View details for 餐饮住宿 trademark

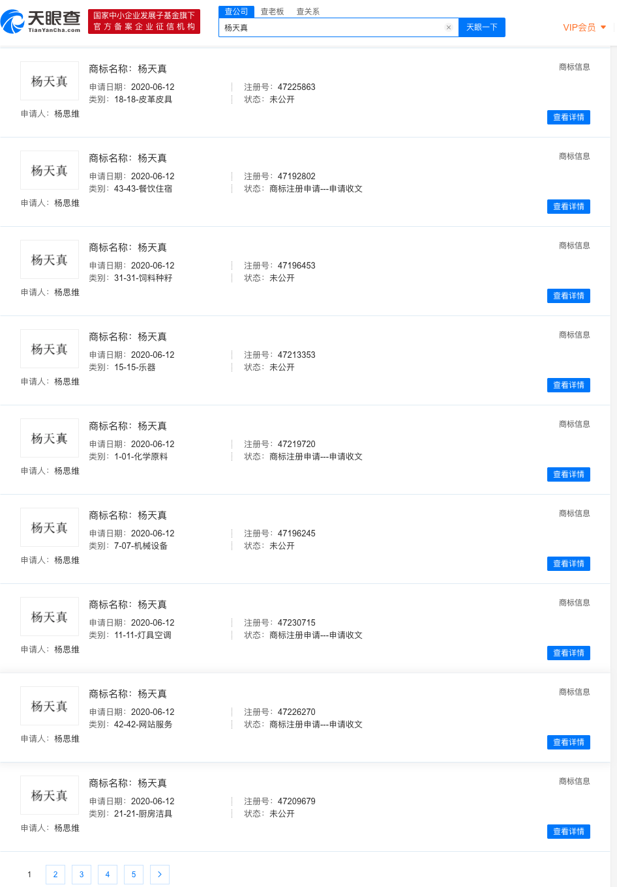point(568,207)
